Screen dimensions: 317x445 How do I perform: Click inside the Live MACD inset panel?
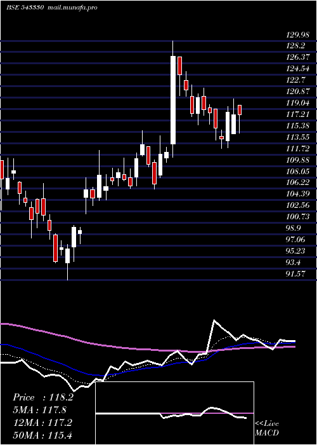(174, 413)
